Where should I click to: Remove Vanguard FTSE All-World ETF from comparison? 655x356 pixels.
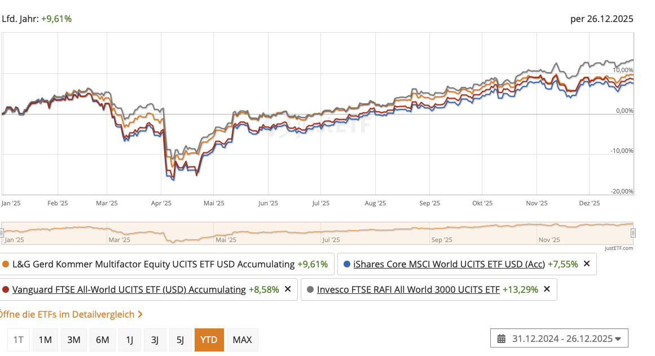288,289
